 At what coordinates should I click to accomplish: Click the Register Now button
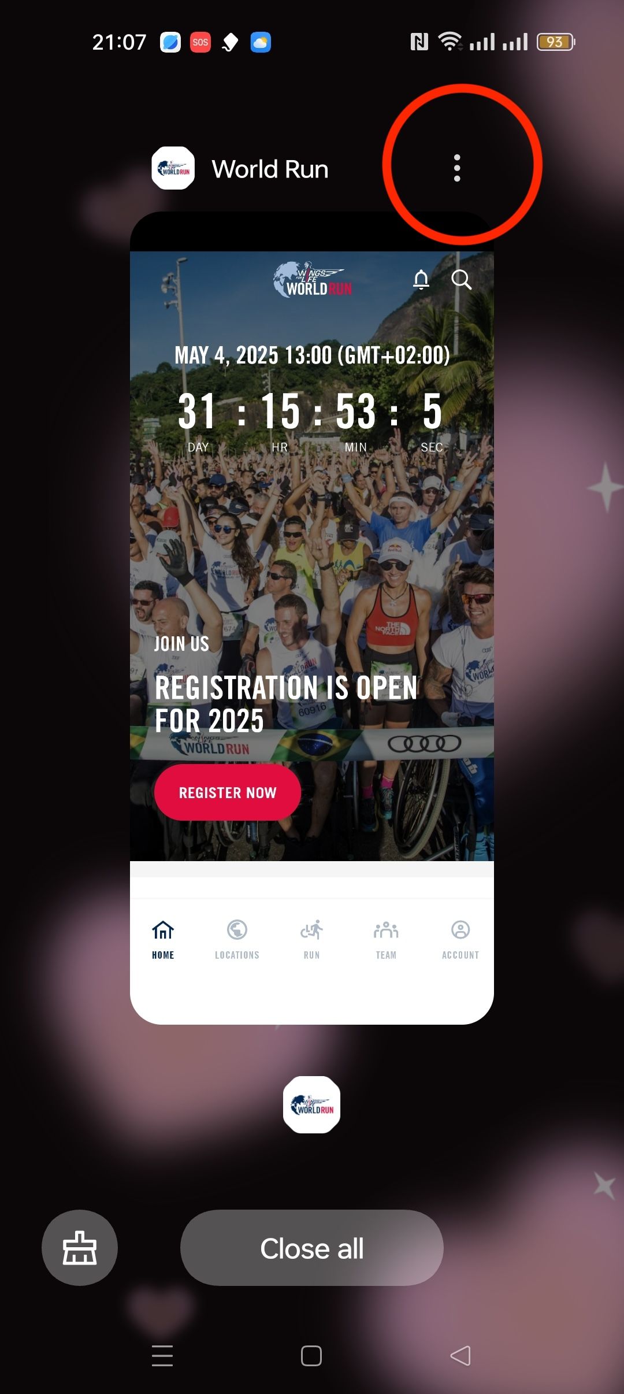[x=228, y=792]
